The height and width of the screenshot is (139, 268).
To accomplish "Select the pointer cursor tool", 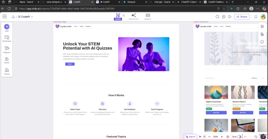I will pyautogui.click(x=200, y=137).
